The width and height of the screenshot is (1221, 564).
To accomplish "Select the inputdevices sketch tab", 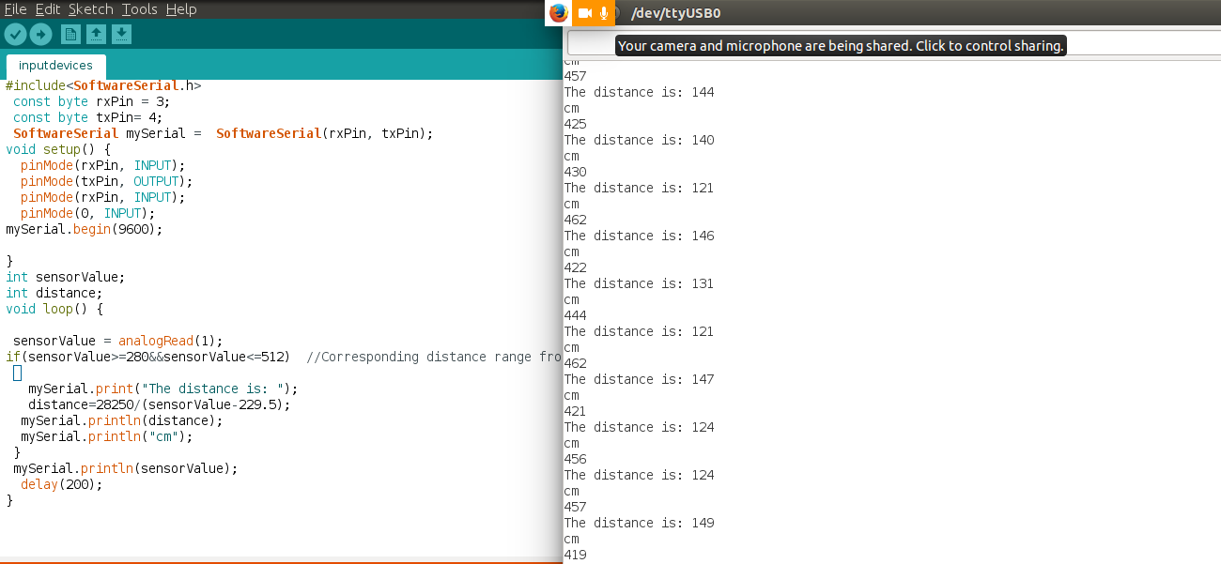I will (x=56, y=66).
